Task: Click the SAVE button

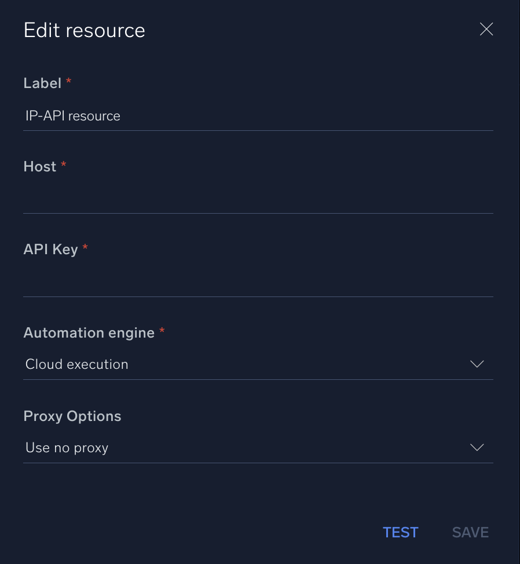Action: (470, 532)
